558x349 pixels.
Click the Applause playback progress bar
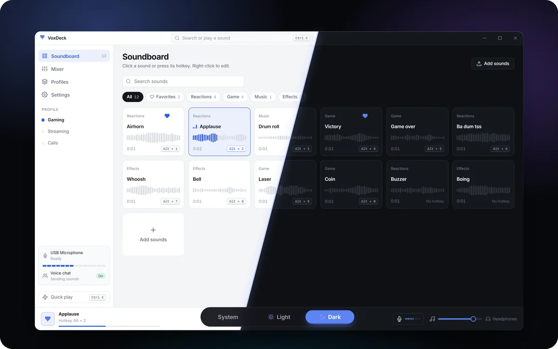click(109, 326)
